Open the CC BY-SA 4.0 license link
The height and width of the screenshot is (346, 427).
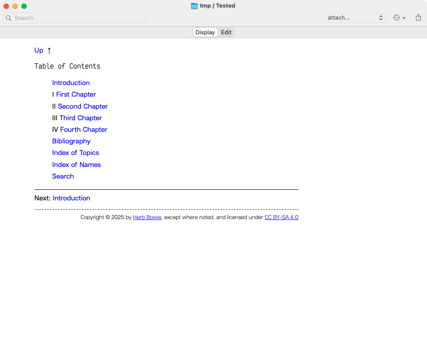click(281, 217)
